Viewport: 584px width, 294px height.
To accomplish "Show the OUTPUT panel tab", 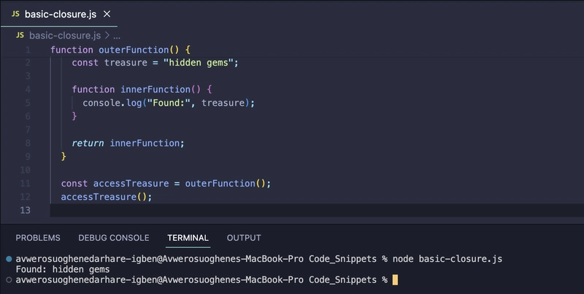I will click(244, 238).
